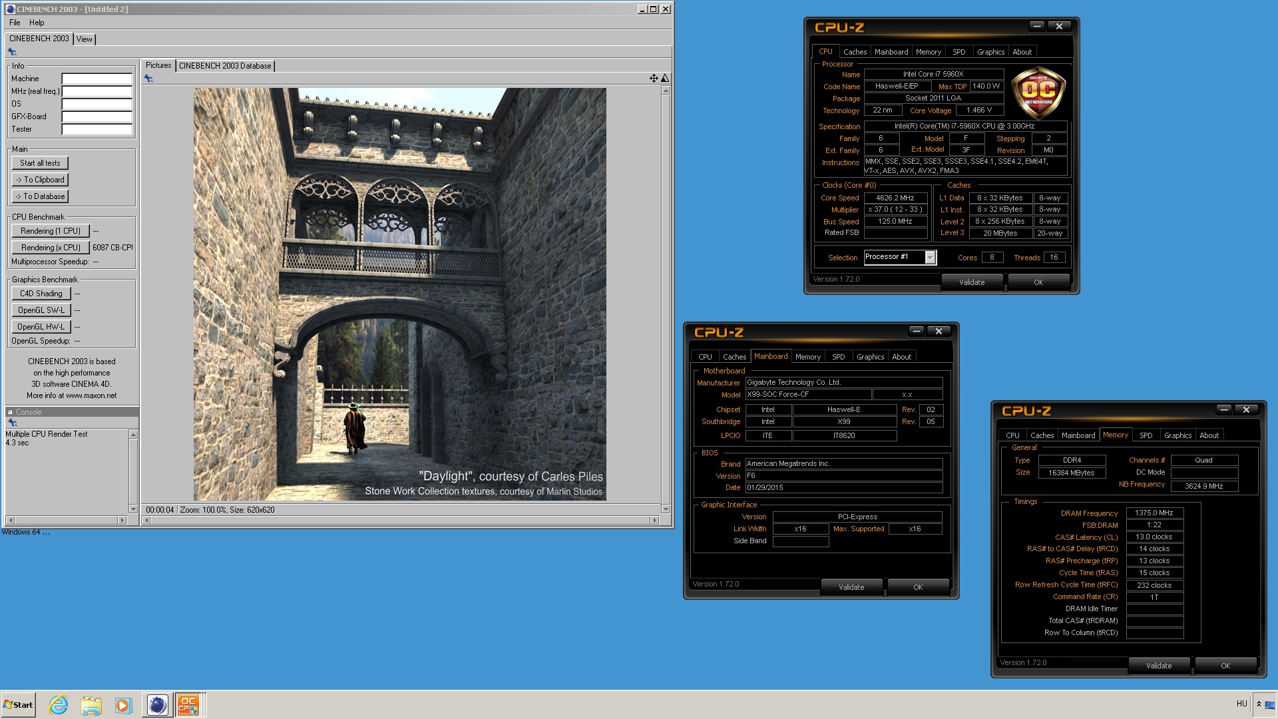Click the MHz (real freq.) input field
1278x719 pixels.
pos(97,91)
